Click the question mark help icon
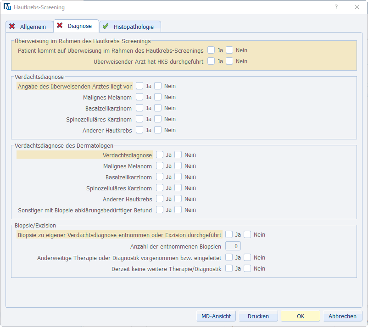 coord(336,7)
